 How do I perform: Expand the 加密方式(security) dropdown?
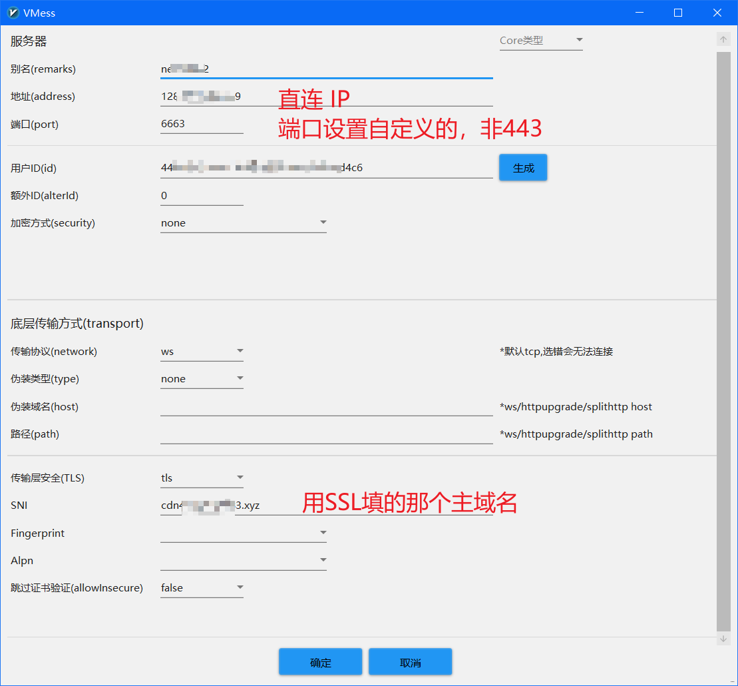[243, 223]
